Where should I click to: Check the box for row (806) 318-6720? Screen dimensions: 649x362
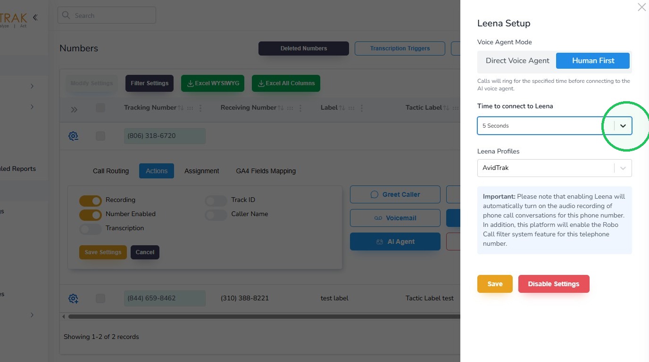click(x=100, y=136)
